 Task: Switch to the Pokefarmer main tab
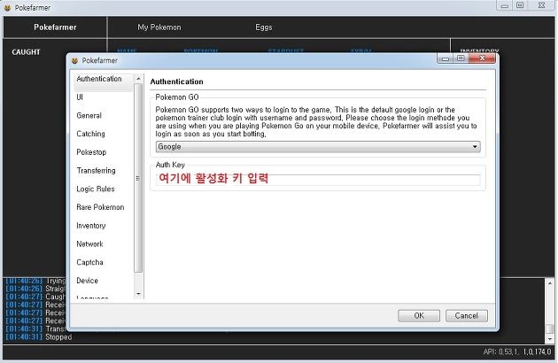(x=55, y=27)
